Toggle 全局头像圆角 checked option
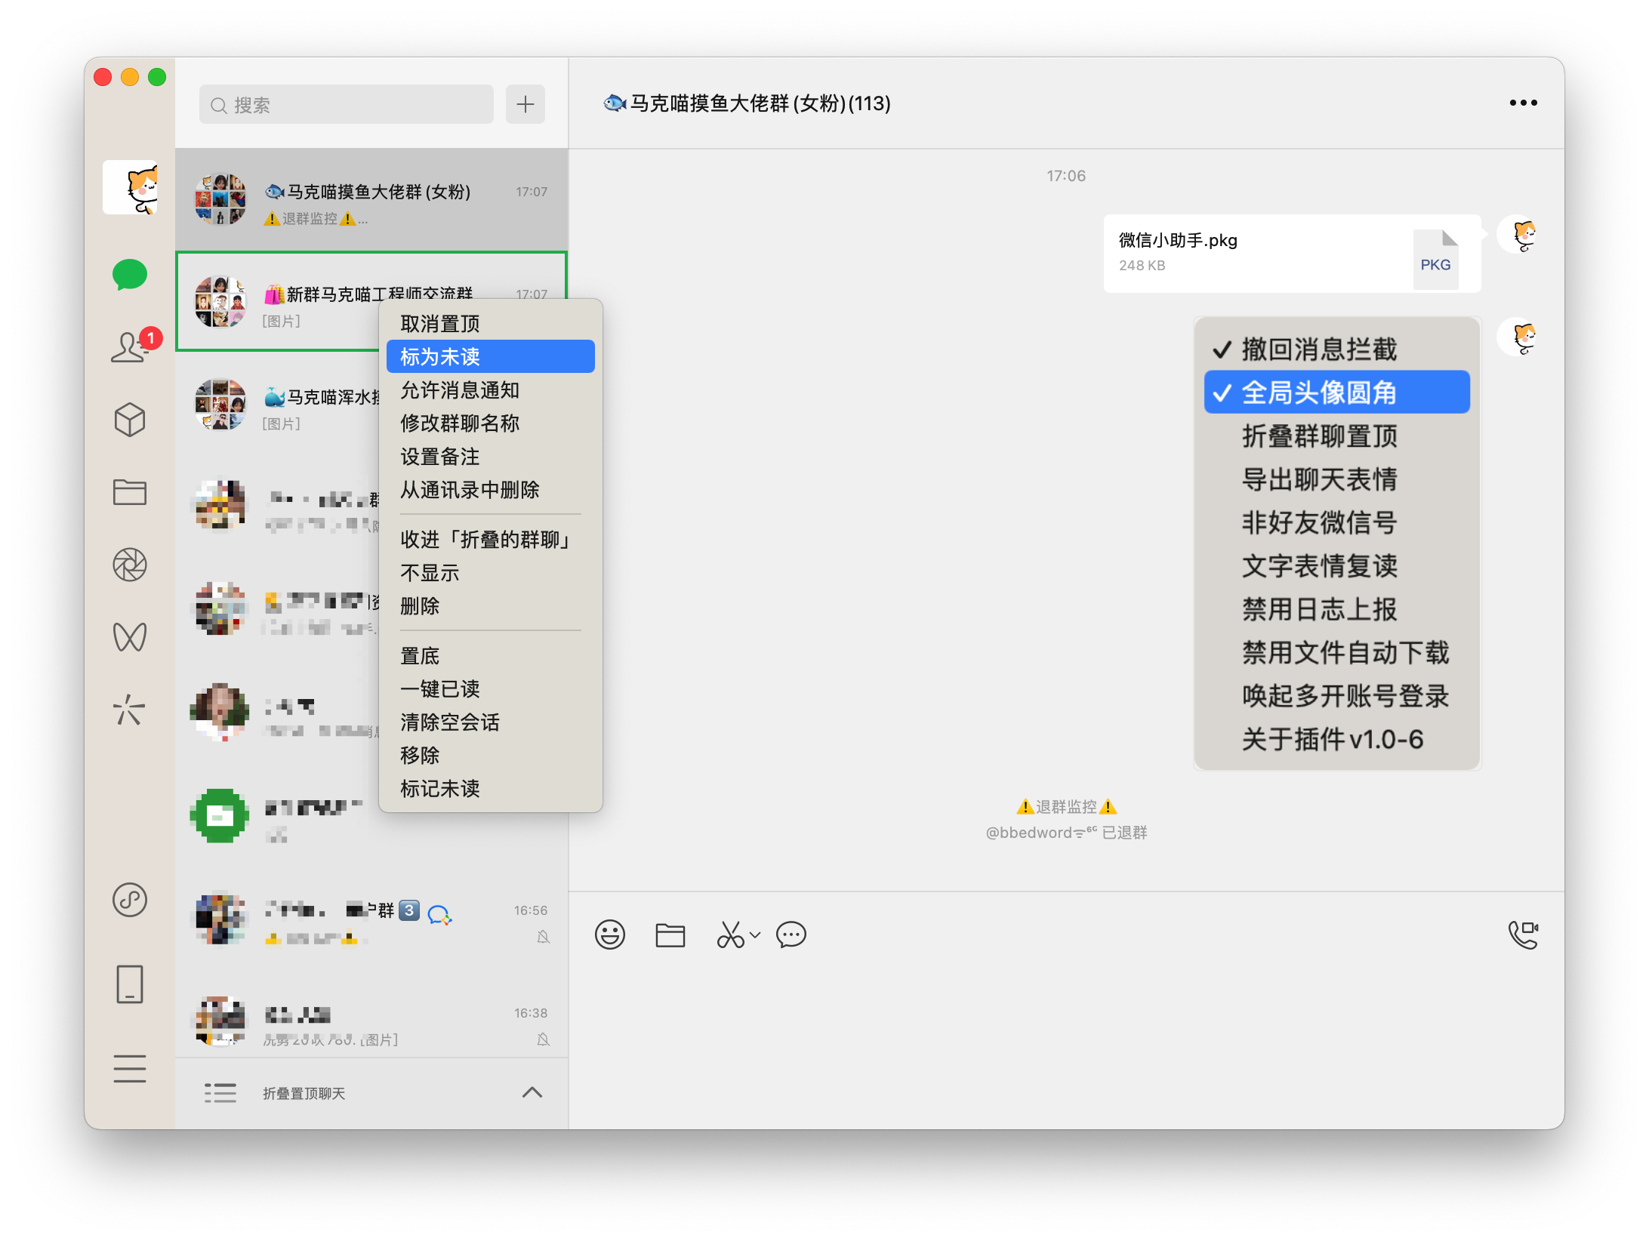Screen dimensions: 1649x1241 [1319, 393]
